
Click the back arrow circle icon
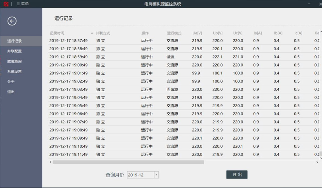[x=12, y=21]
